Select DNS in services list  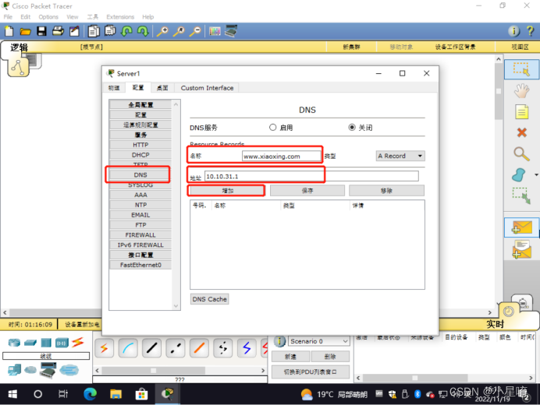click(x=140, y=175)
